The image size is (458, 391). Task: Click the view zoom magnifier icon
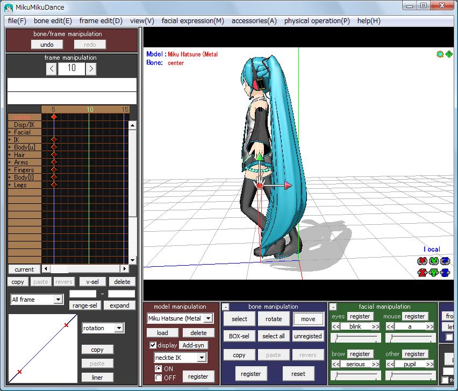pyautogui.click(x=440, y=54)
